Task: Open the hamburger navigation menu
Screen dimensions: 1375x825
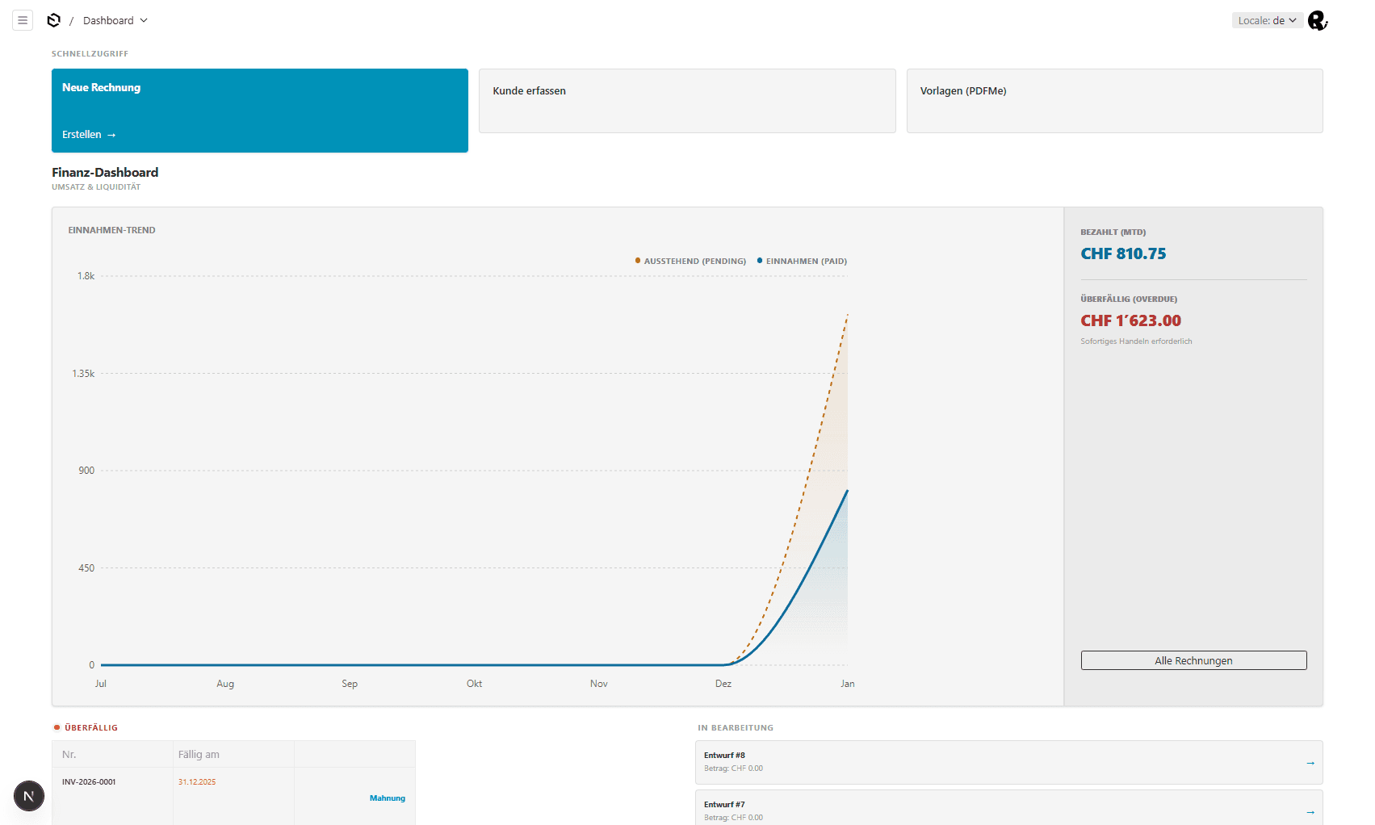Action: coord(22,20)
